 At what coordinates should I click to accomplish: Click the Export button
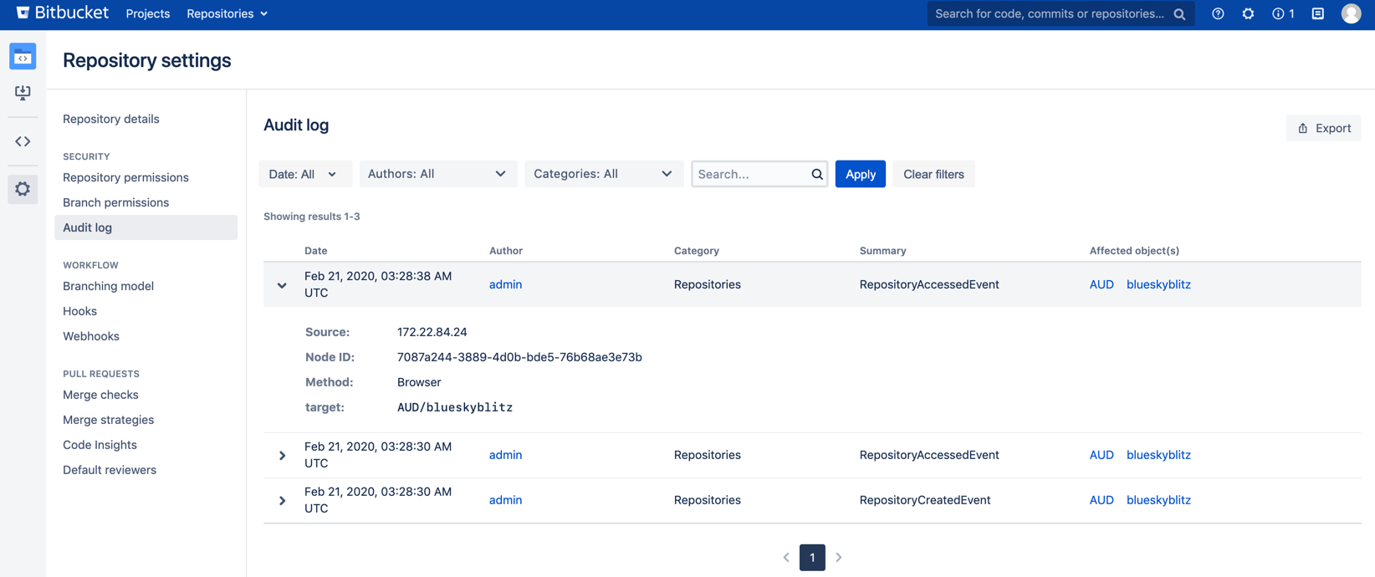[1323, 128]
